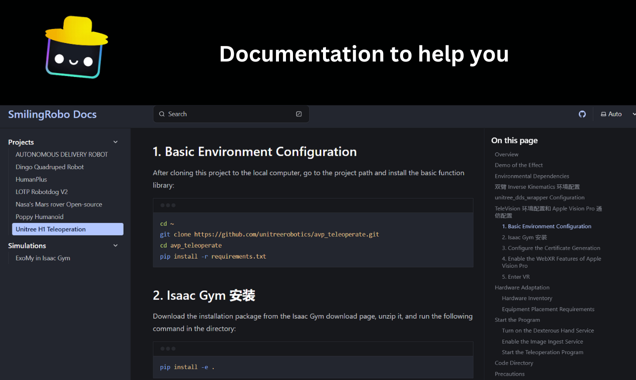Open Nasa's Mars rover Open-source page
Image resolution: width=636 pixels, height=380 pixels.
click(x=59, y=204)
